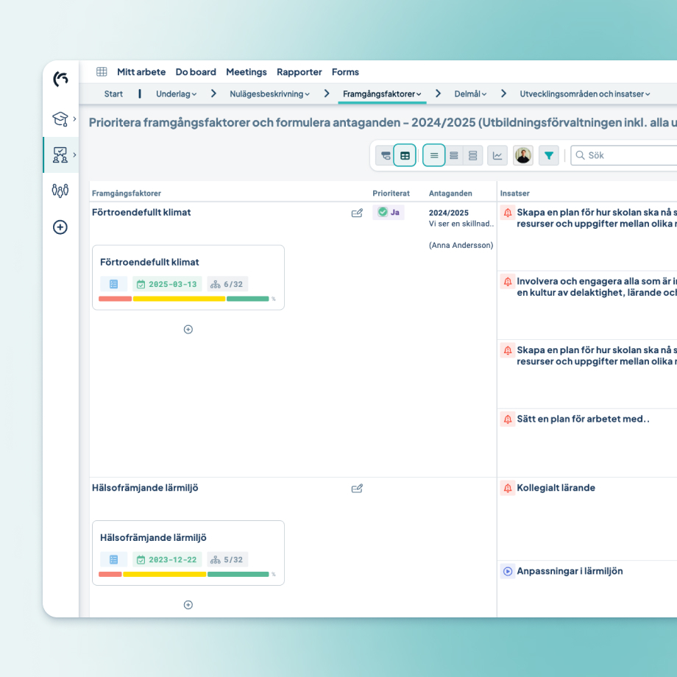Click the plus circle icon in sidebar

click(x=60, y=227)
